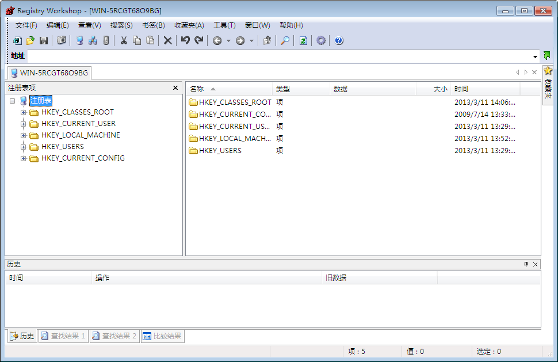Close the 注册表项 tree panel
Viewport: 558px width, 362px height.
coord(175,87)
